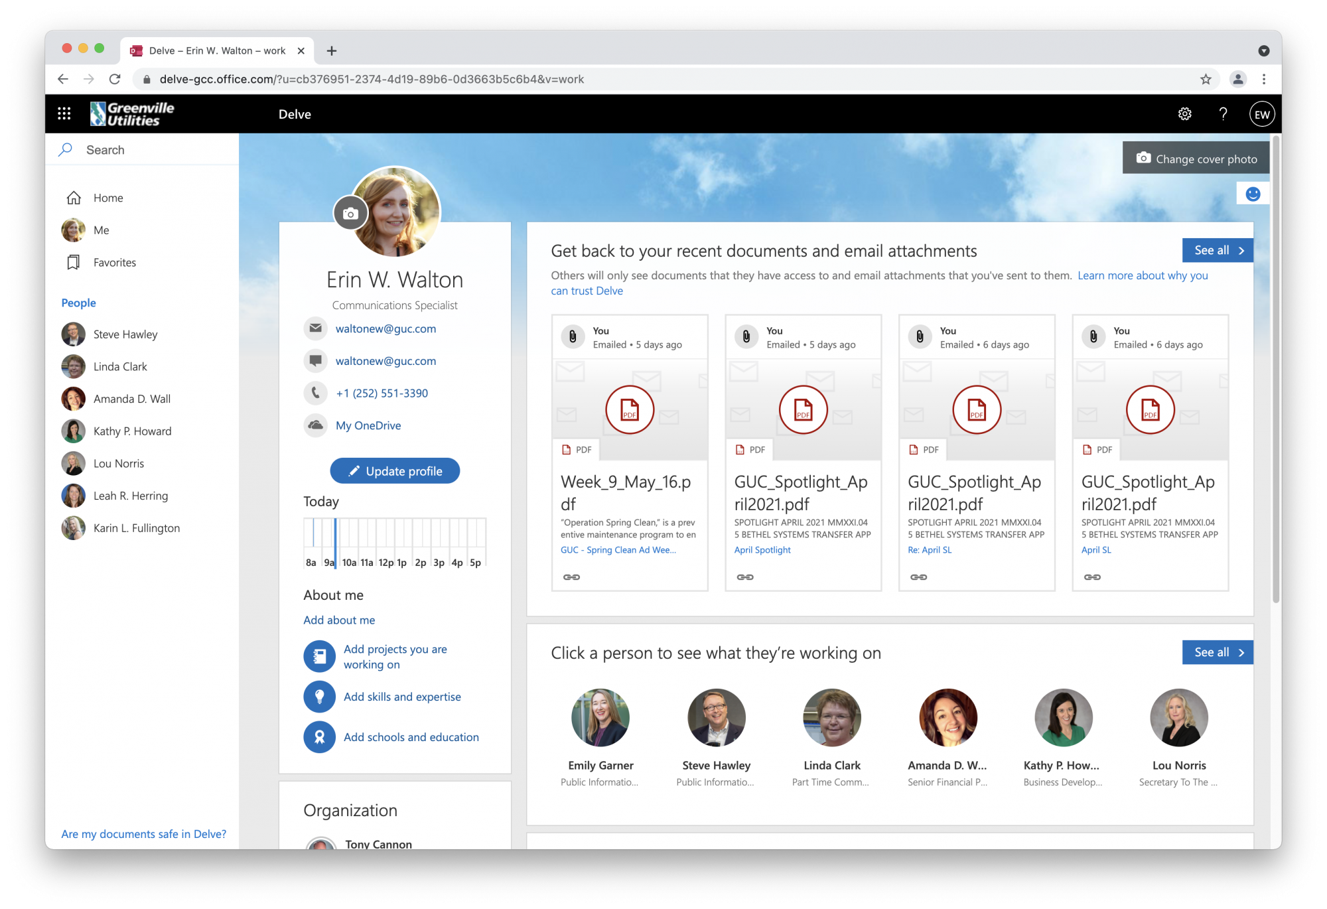
Task: Open the EW account avatar menu
Action: [x=1261, y=114]
